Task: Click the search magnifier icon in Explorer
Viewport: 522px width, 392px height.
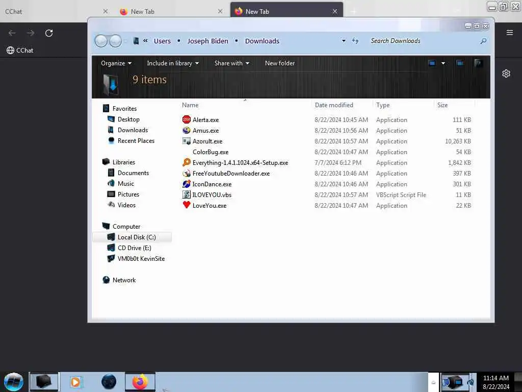Action: click(x=483, y=41)
